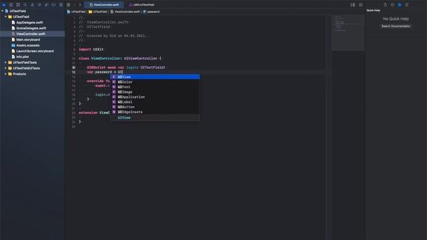Expand the UITextFieldUITests folder
This screenshot has width=427, height=240.
[6, 68]
